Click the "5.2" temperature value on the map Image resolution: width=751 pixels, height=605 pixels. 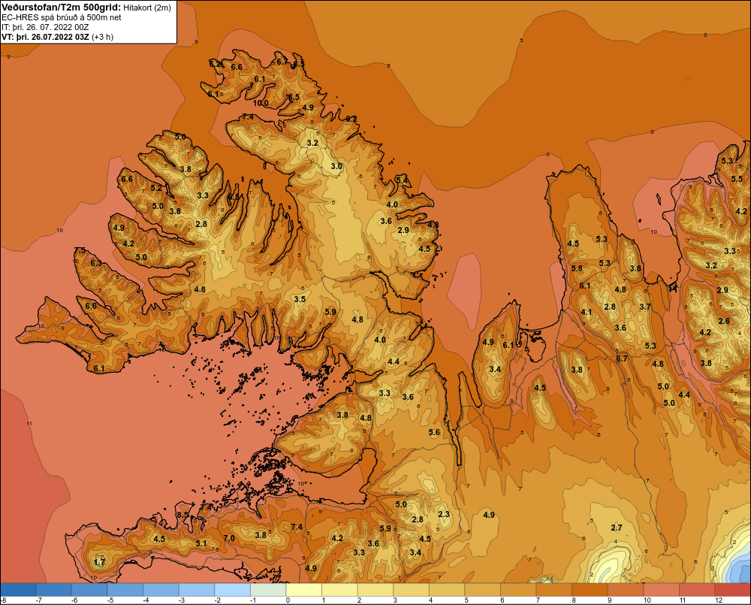156,188
